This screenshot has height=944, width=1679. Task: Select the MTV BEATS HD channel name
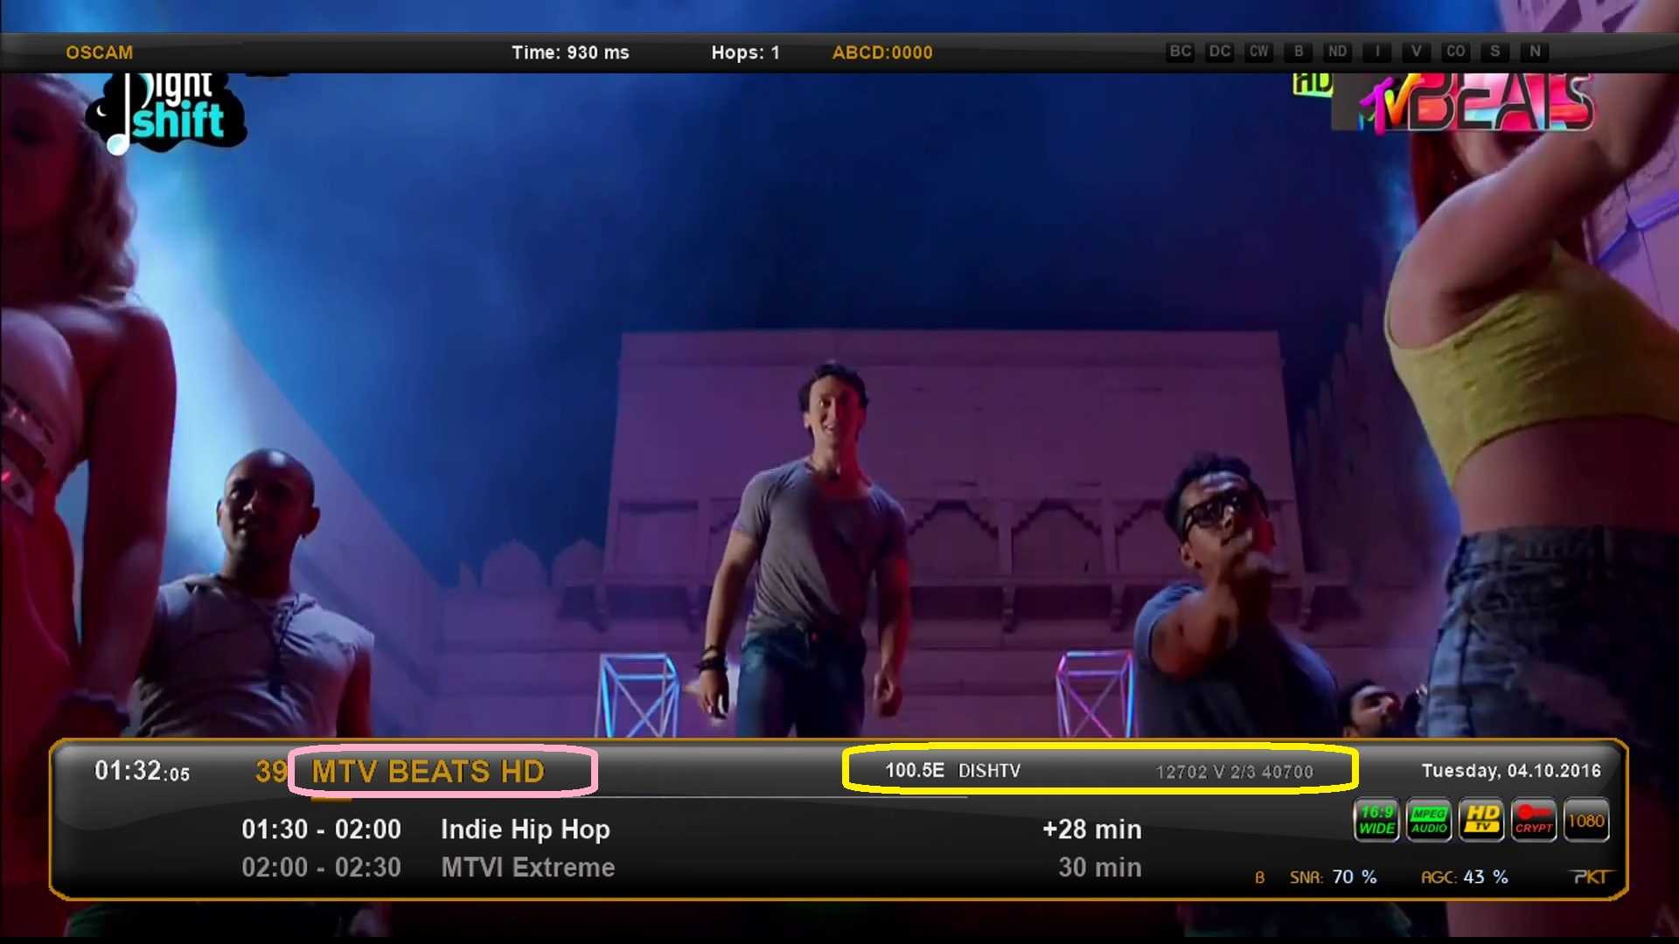click(x=428, y=772)
